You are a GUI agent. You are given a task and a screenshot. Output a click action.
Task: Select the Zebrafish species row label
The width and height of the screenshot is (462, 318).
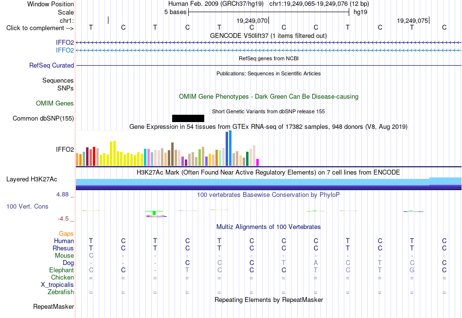tap(61, 292)
